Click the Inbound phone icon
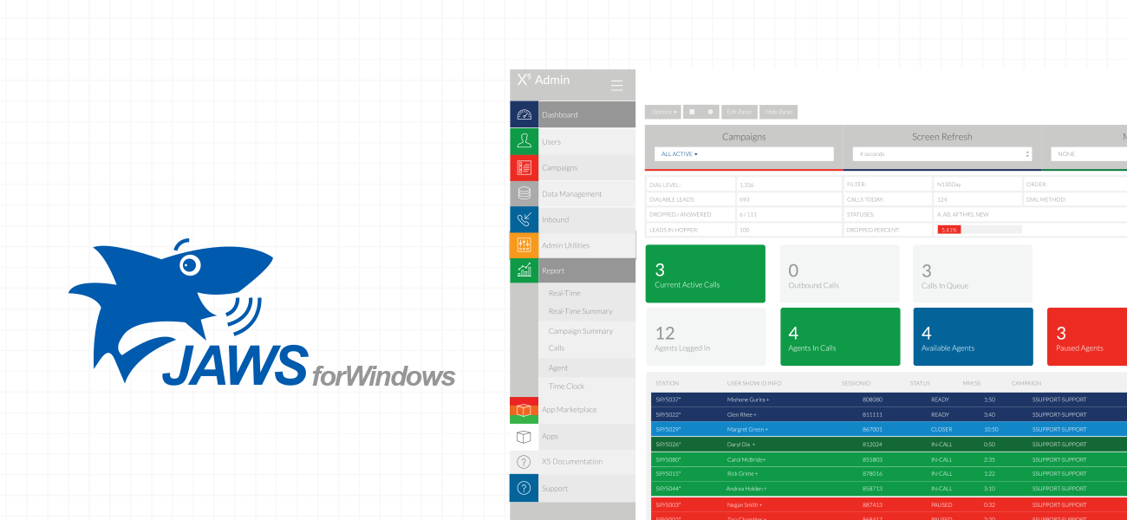The width and height of the screenshot is (1127, 520). pos(524,219)
